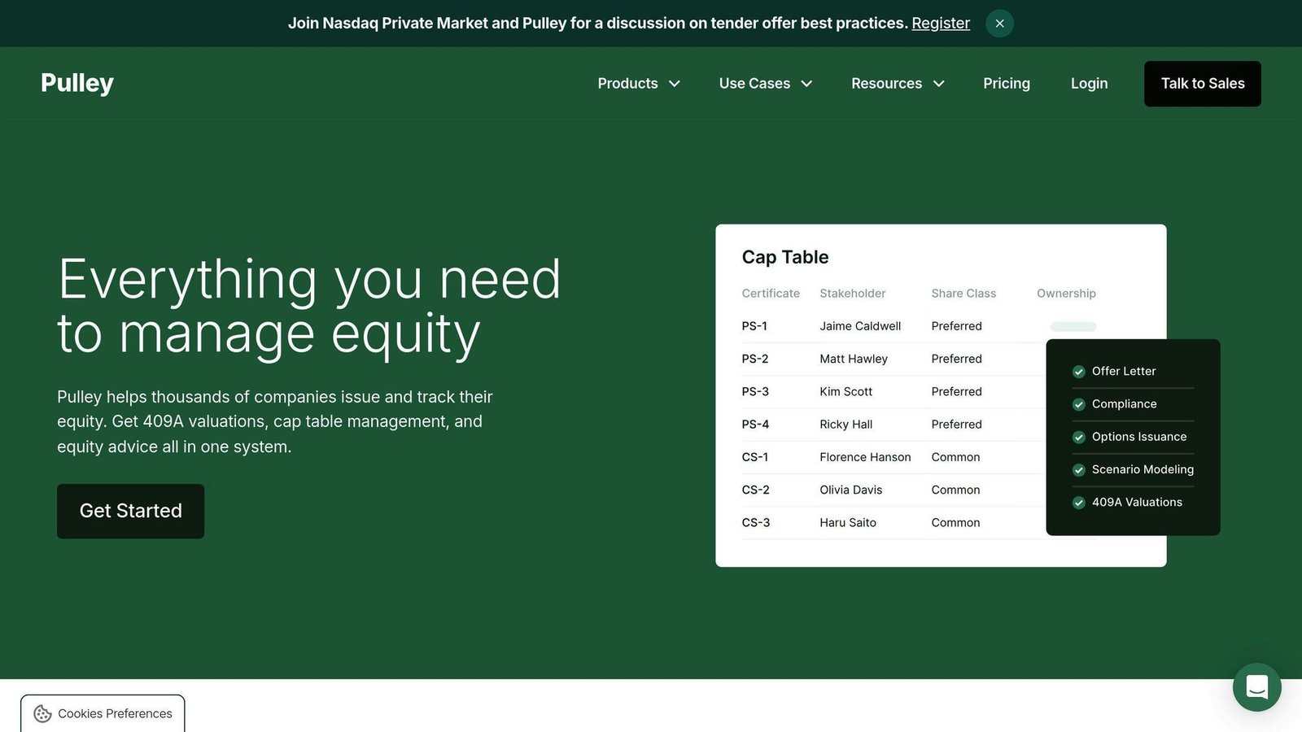
Task: Click the cookie icon in Cookies Preferences
Action: (42, 713)
